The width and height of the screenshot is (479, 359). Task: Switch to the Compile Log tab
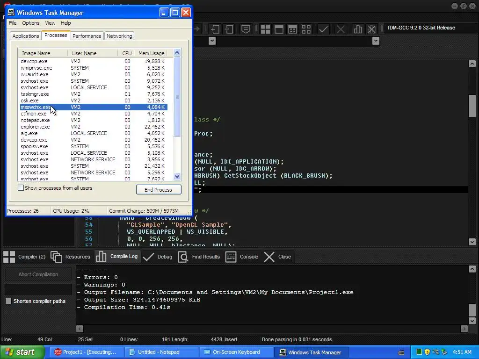[x=117, y=257]
